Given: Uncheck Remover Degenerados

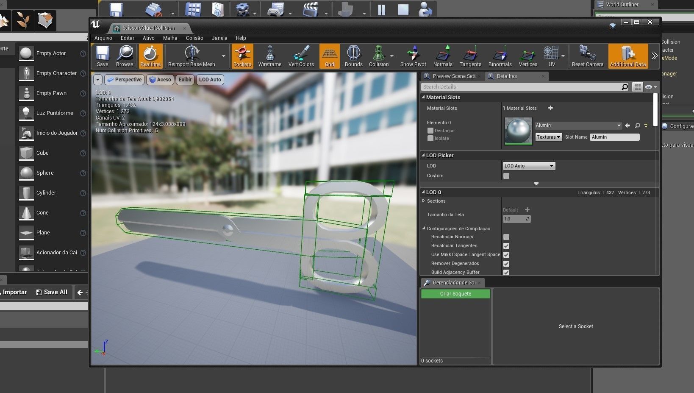Looking at the screenshot, I should pyautogui.click(x=506, y=264).
